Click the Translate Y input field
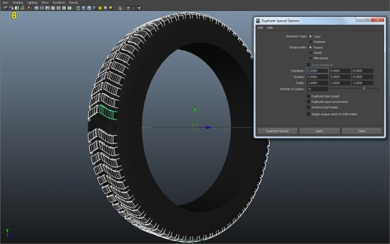The image size is (390, 244). (x=340, y=71)
